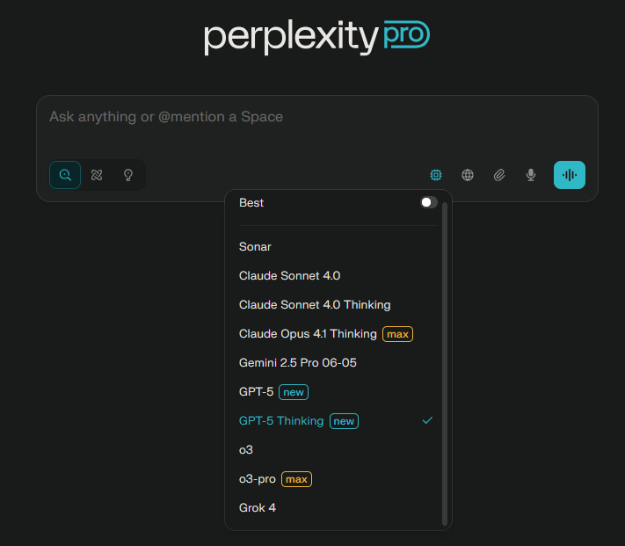Select the Labs lightbulb icon
625x546 pixels.
tap(128, 175)
